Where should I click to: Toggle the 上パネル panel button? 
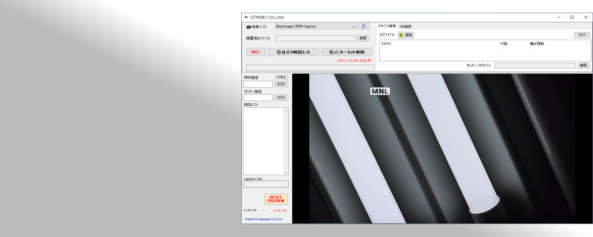point(281,77)
